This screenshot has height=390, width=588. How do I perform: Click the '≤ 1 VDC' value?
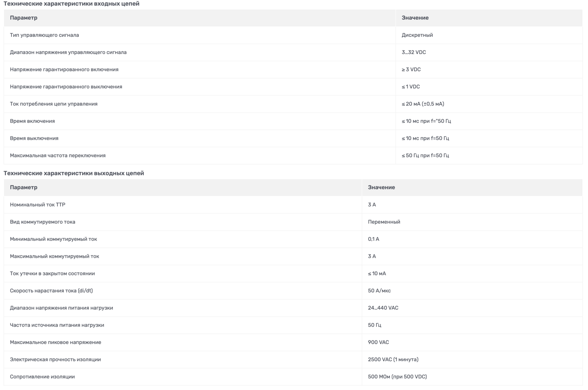(411, 87)
